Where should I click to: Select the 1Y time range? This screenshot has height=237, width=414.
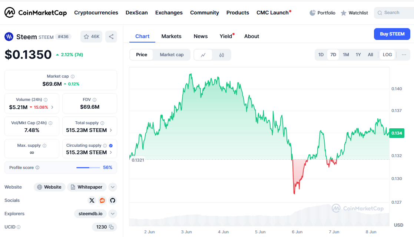[x=358, y=55]
